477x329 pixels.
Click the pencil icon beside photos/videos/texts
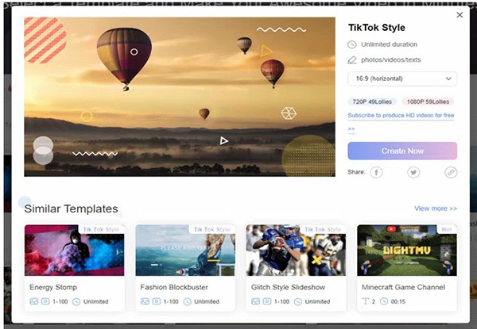pos(352,59)
